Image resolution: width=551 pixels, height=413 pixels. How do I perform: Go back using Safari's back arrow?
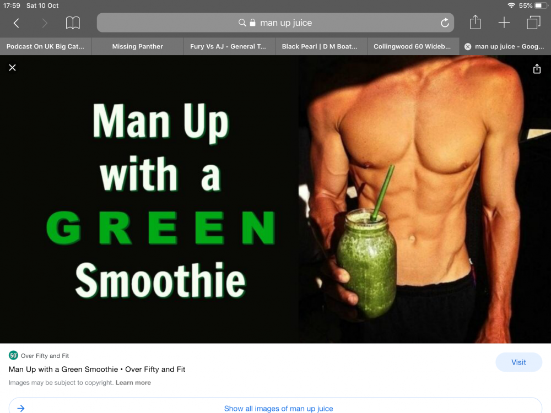coord(16,23)
